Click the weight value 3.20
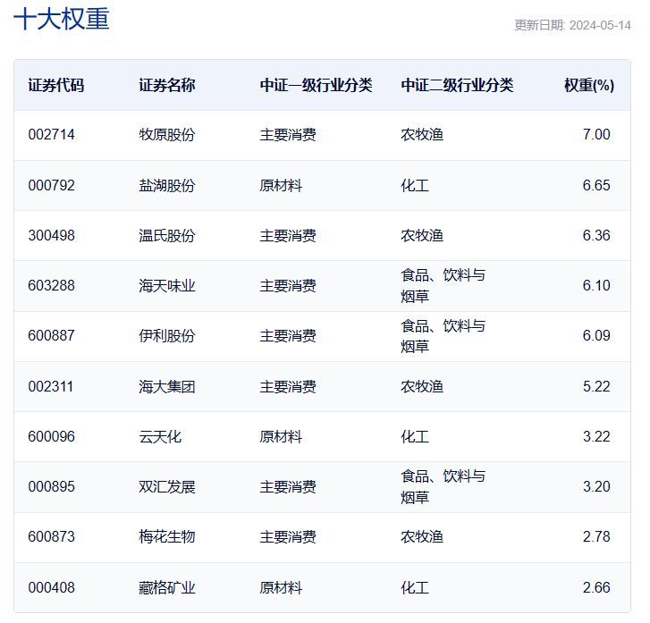 point(596,486)
